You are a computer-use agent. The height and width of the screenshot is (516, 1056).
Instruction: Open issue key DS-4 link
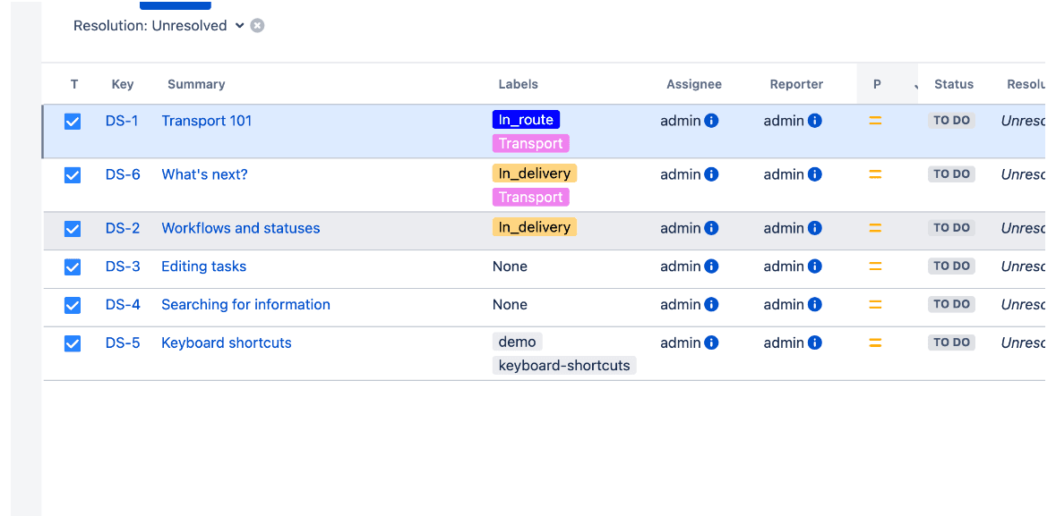point(123,305)
